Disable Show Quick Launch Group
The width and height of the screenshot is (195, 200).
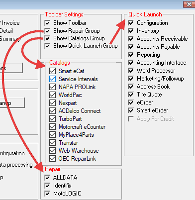[47, 46]
